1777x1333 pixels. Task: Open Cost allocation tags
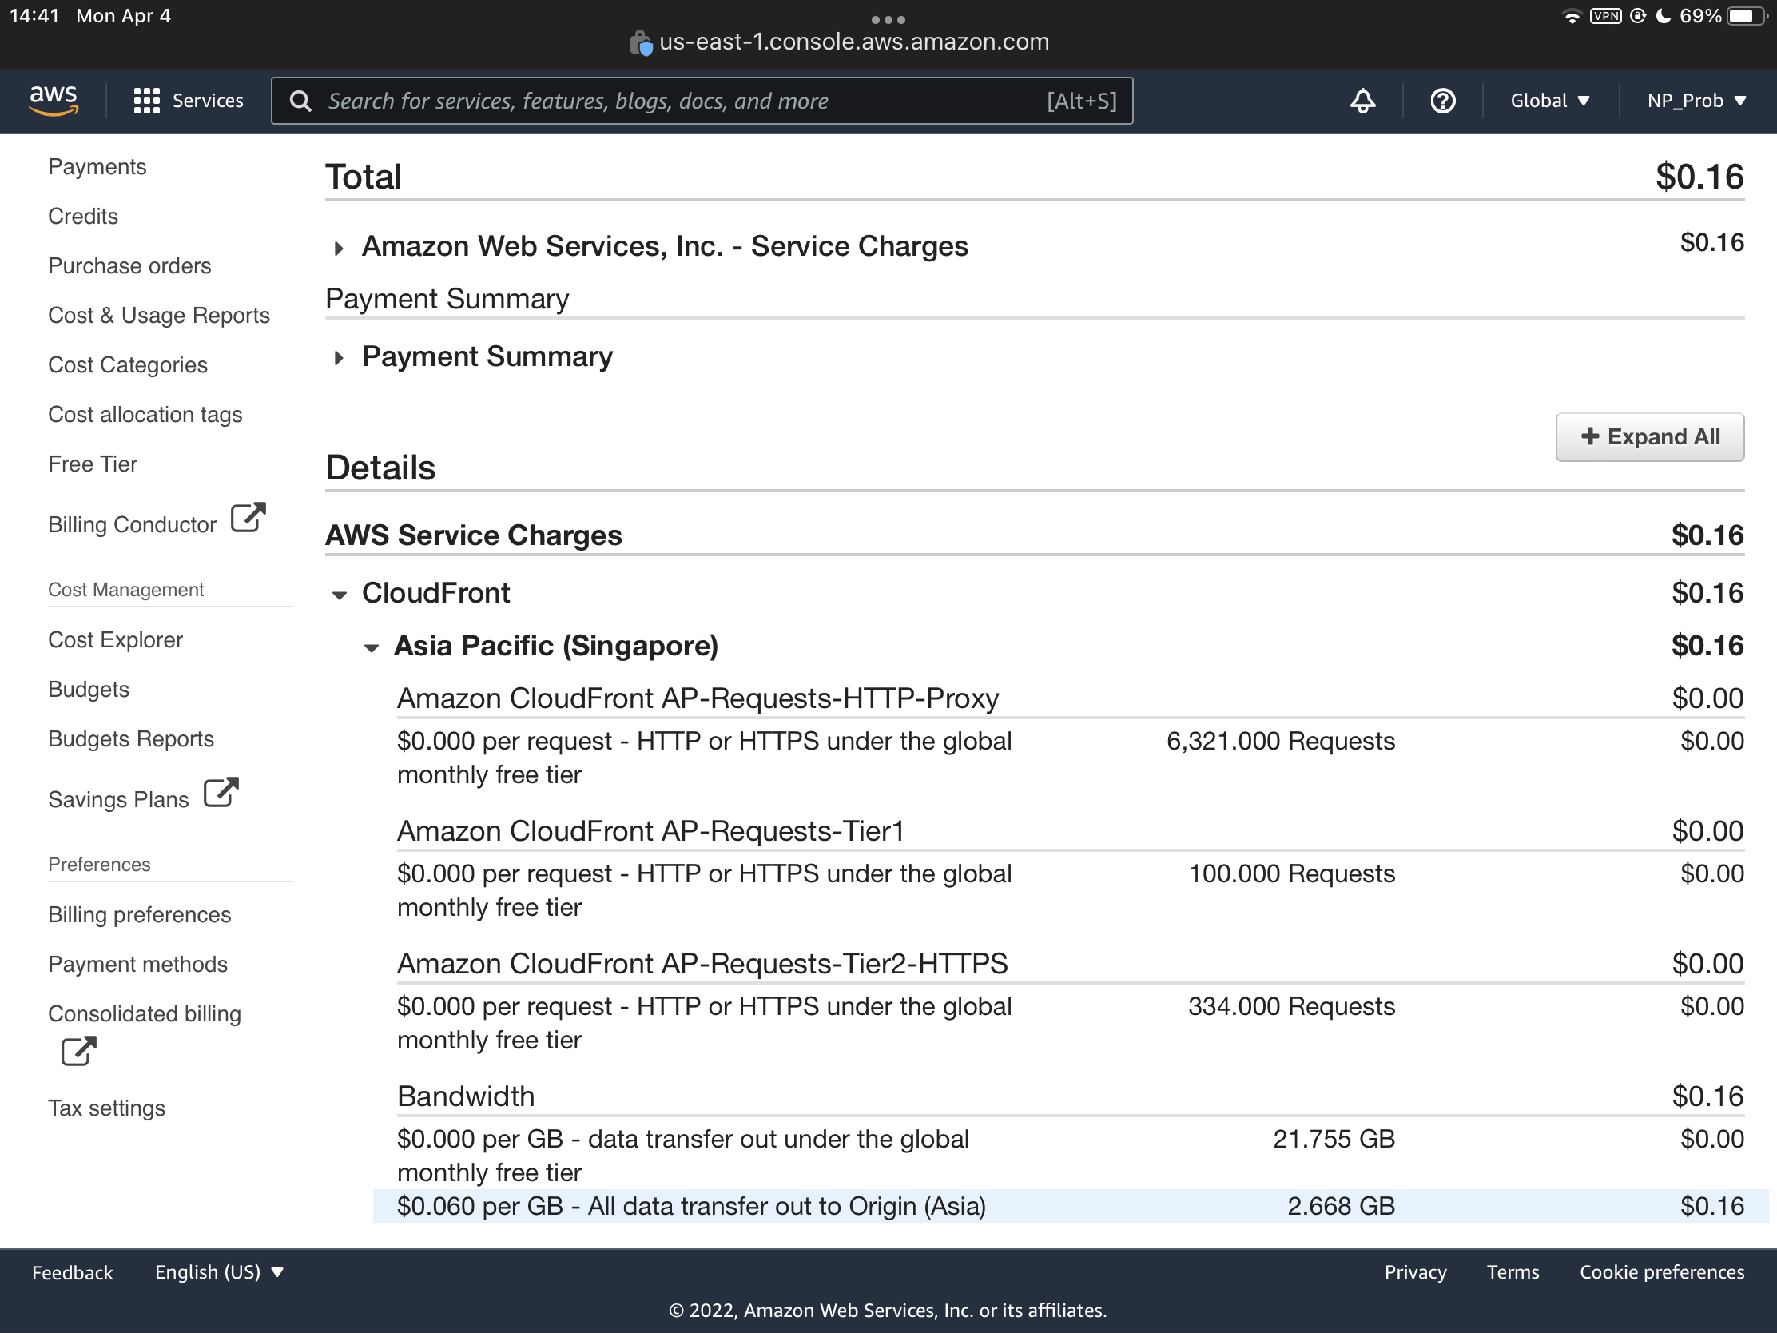pyautogui.click(x=145, y=415)
